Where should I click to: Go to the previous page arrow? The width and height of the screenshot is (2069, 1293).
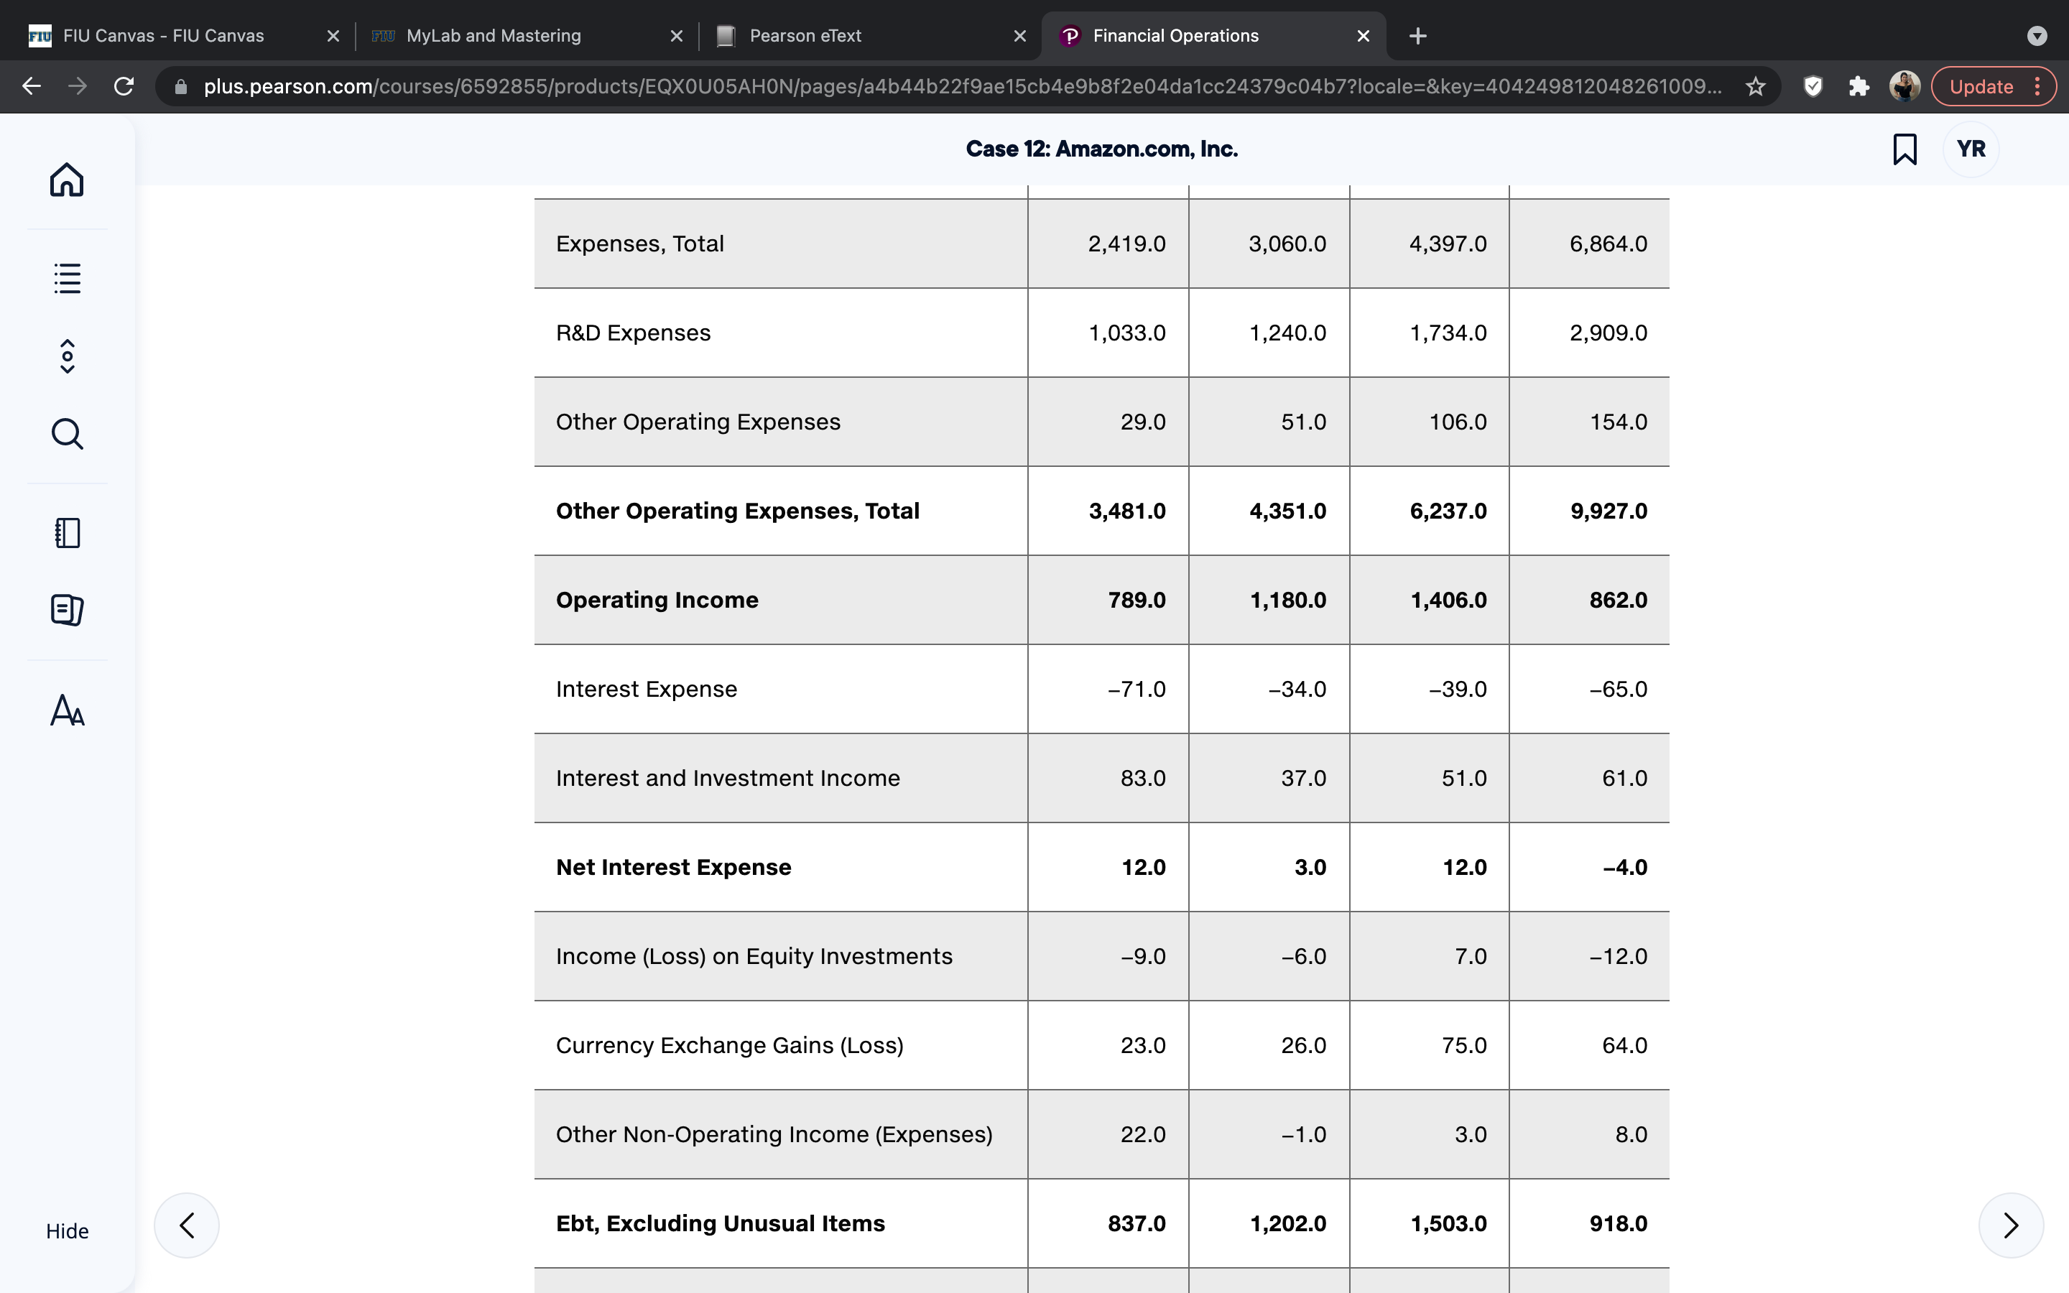click(x=186, y=1225)
